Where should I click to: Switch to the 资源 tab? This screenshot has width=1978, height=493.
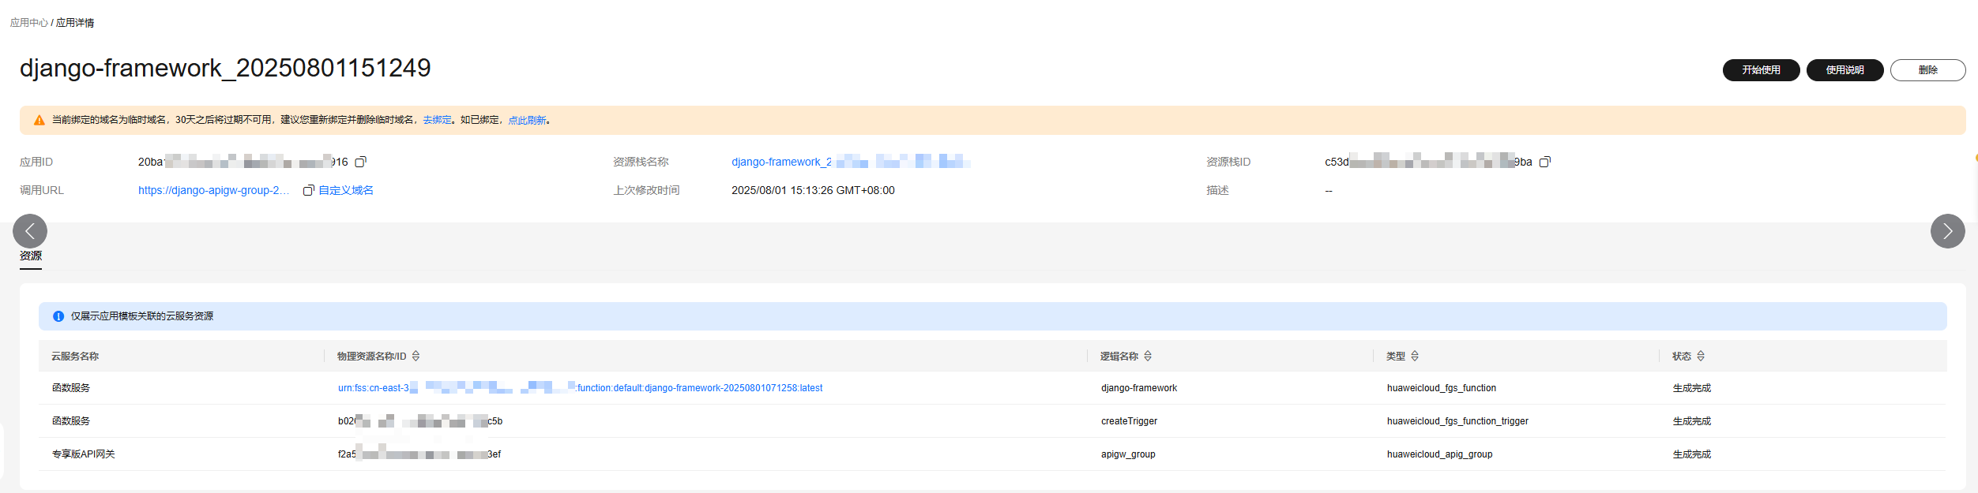[31, 256]
